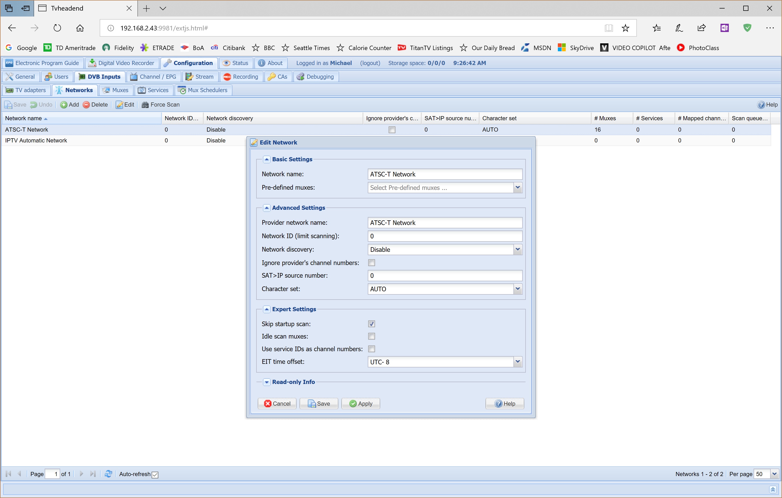The height and width of the screenshot is (498, 782).
Task: Click the Add network plus icon
Action: click(64, 105)
